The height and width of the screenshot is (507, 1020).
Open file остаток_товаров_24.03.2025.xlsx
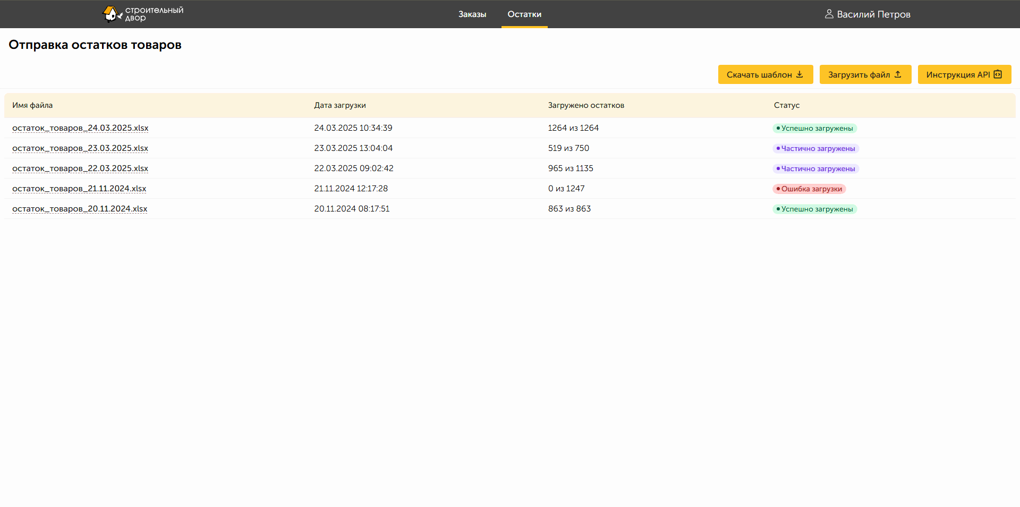tap(80, 128)
